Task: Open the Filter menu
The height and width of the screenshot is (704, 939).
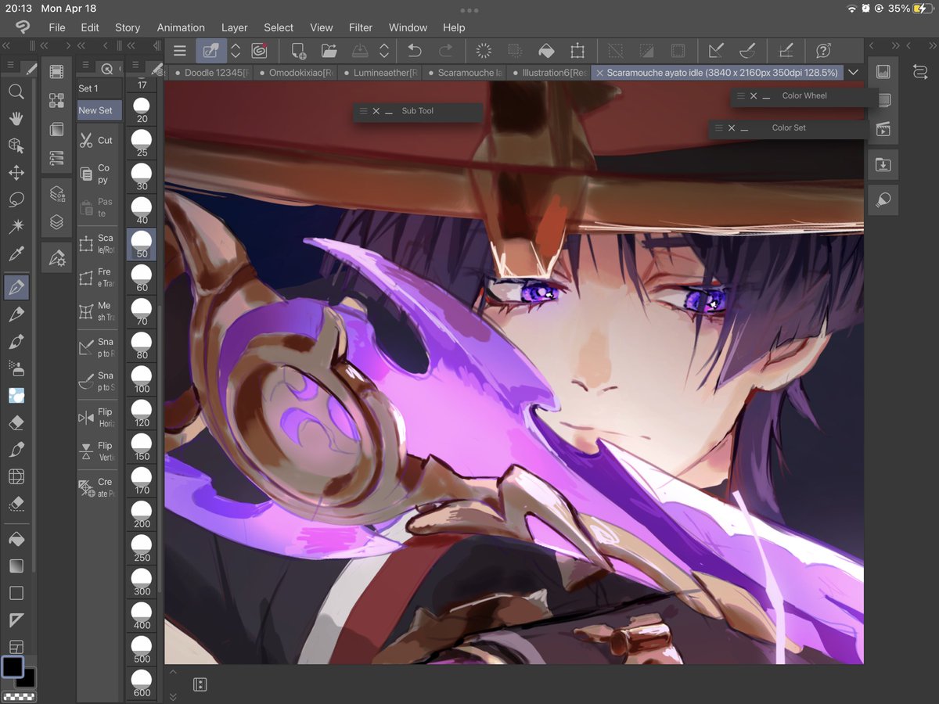Action: click(361, 27)
